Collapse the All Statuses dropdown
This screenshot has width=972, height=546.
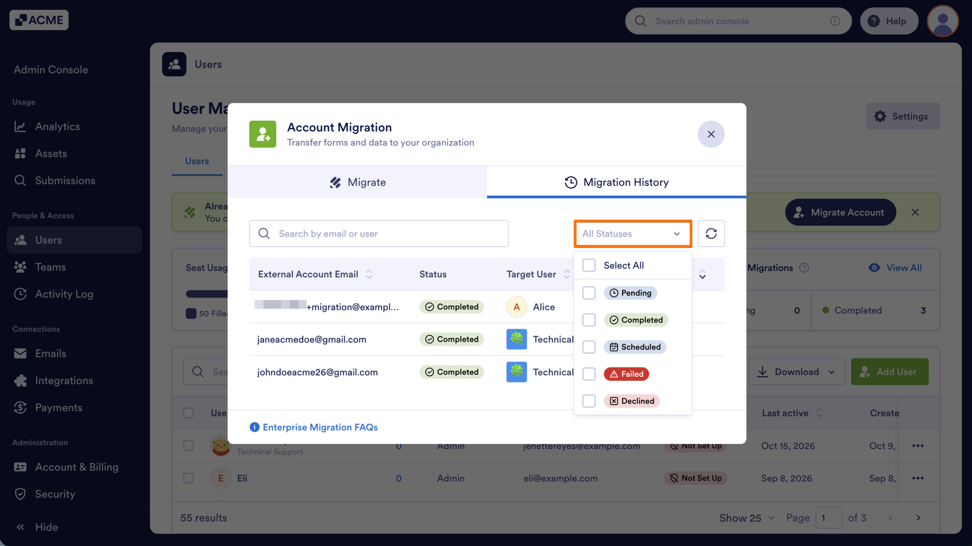633,234
